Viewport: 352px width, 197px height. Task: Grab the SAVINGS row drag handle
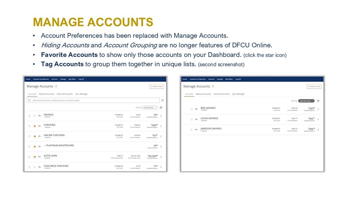click(29, 116)
